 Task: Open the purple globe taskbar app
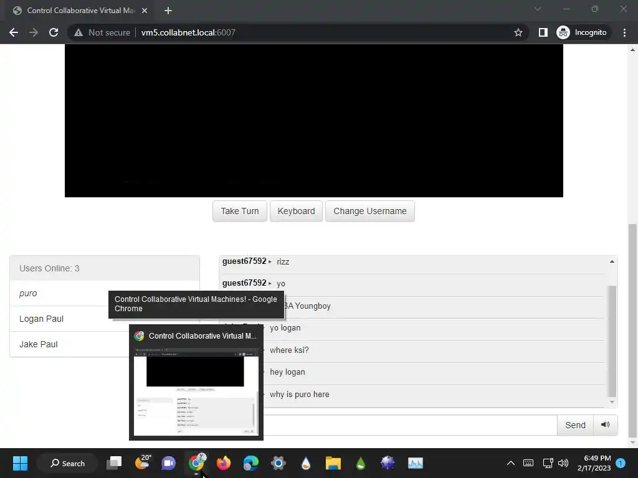[x=388, y=463]
